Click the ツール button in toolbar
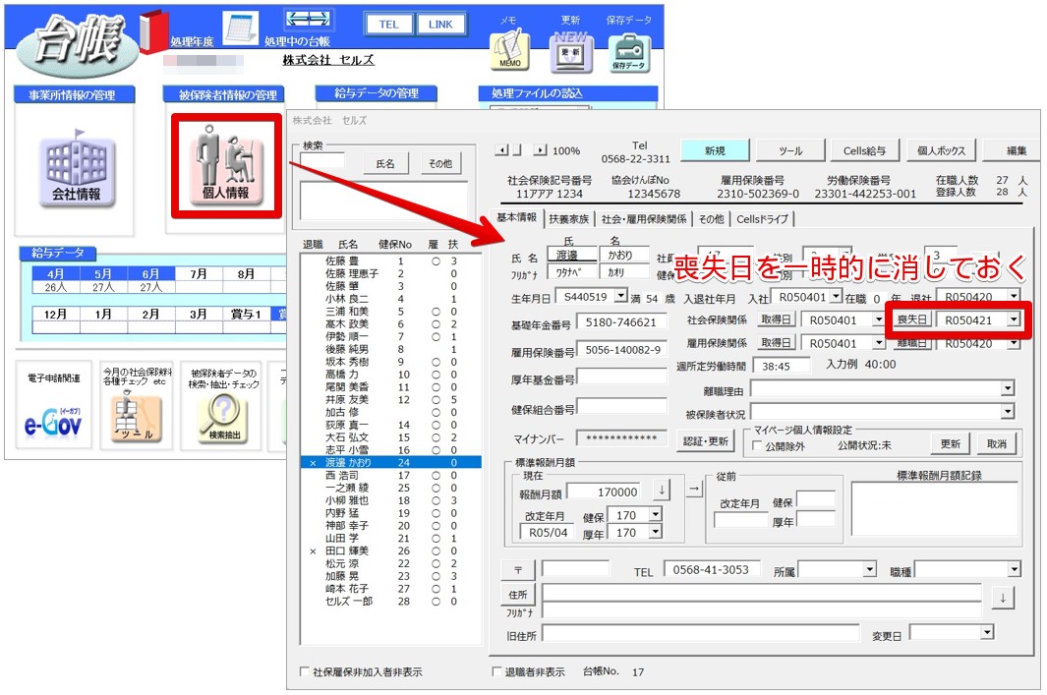1047x695 pixels. [790, 150]
